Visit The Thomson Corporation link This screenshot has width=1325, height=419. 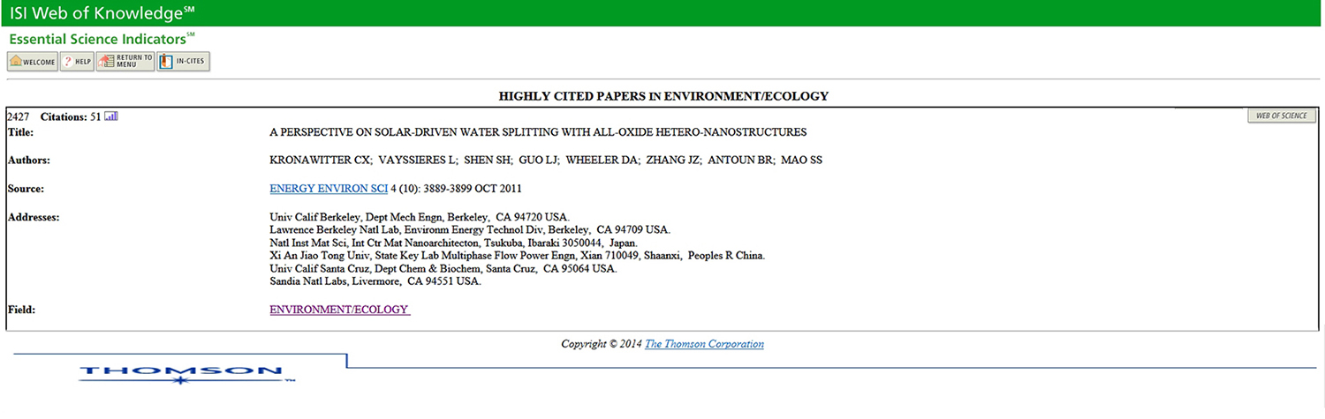[x=704, y=344]
